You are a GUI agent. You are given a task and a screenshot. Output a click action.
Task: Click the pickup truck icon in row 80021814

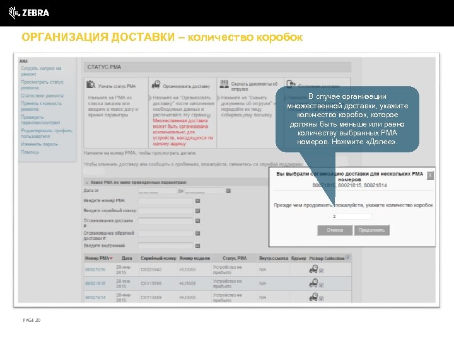tap(313, 297)
